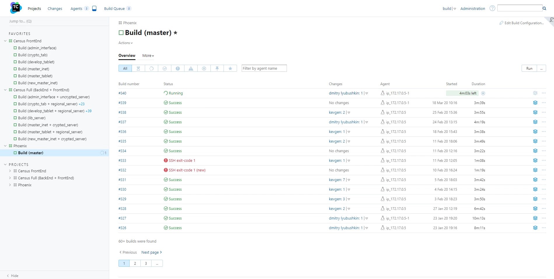Open more options for build #327

click(543, 218)
